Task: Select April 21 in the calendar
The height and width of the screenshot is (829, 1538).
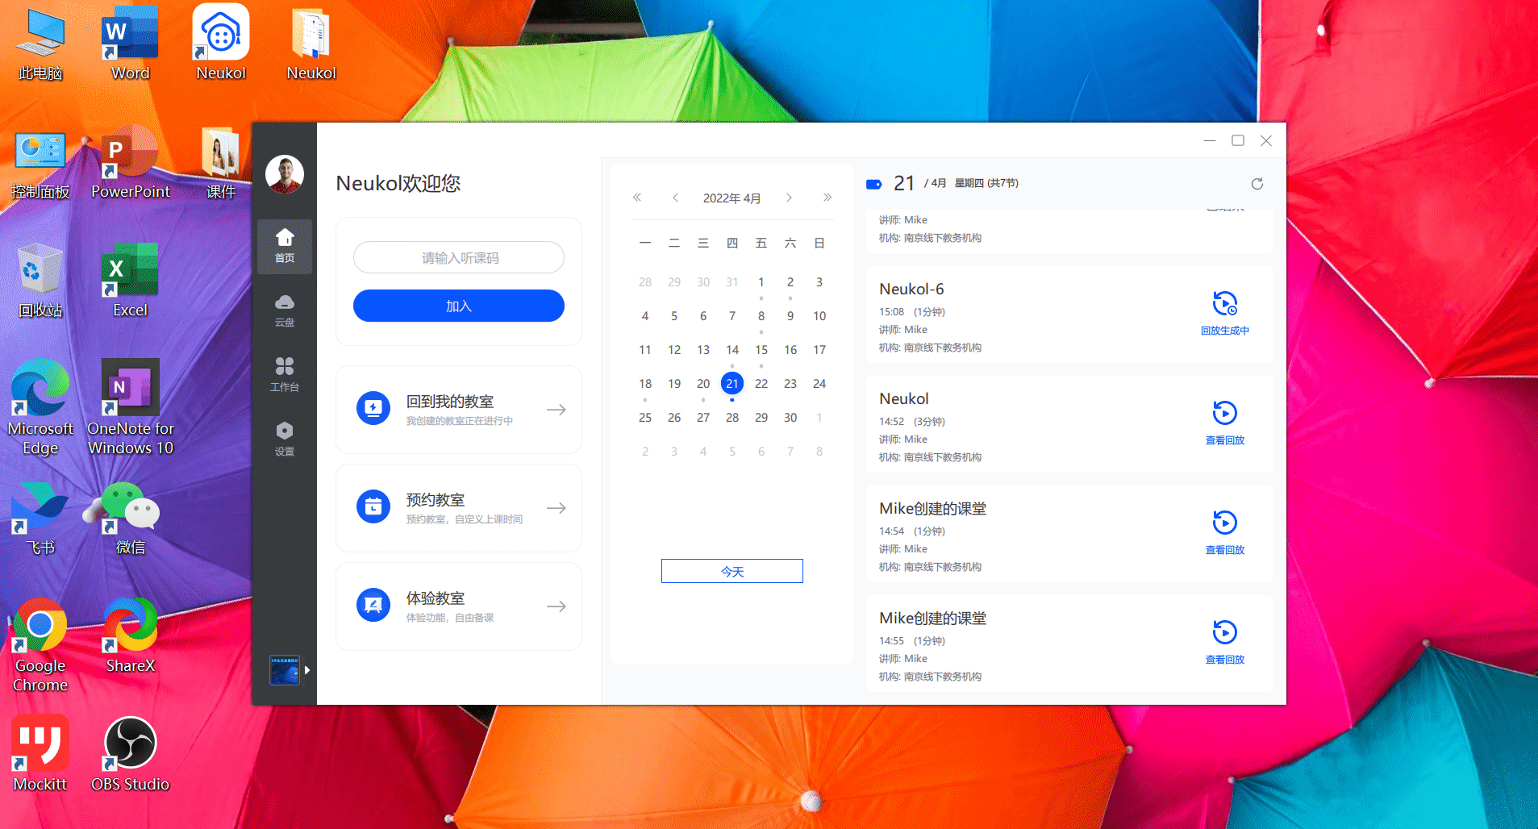Action: pos(732,384)
